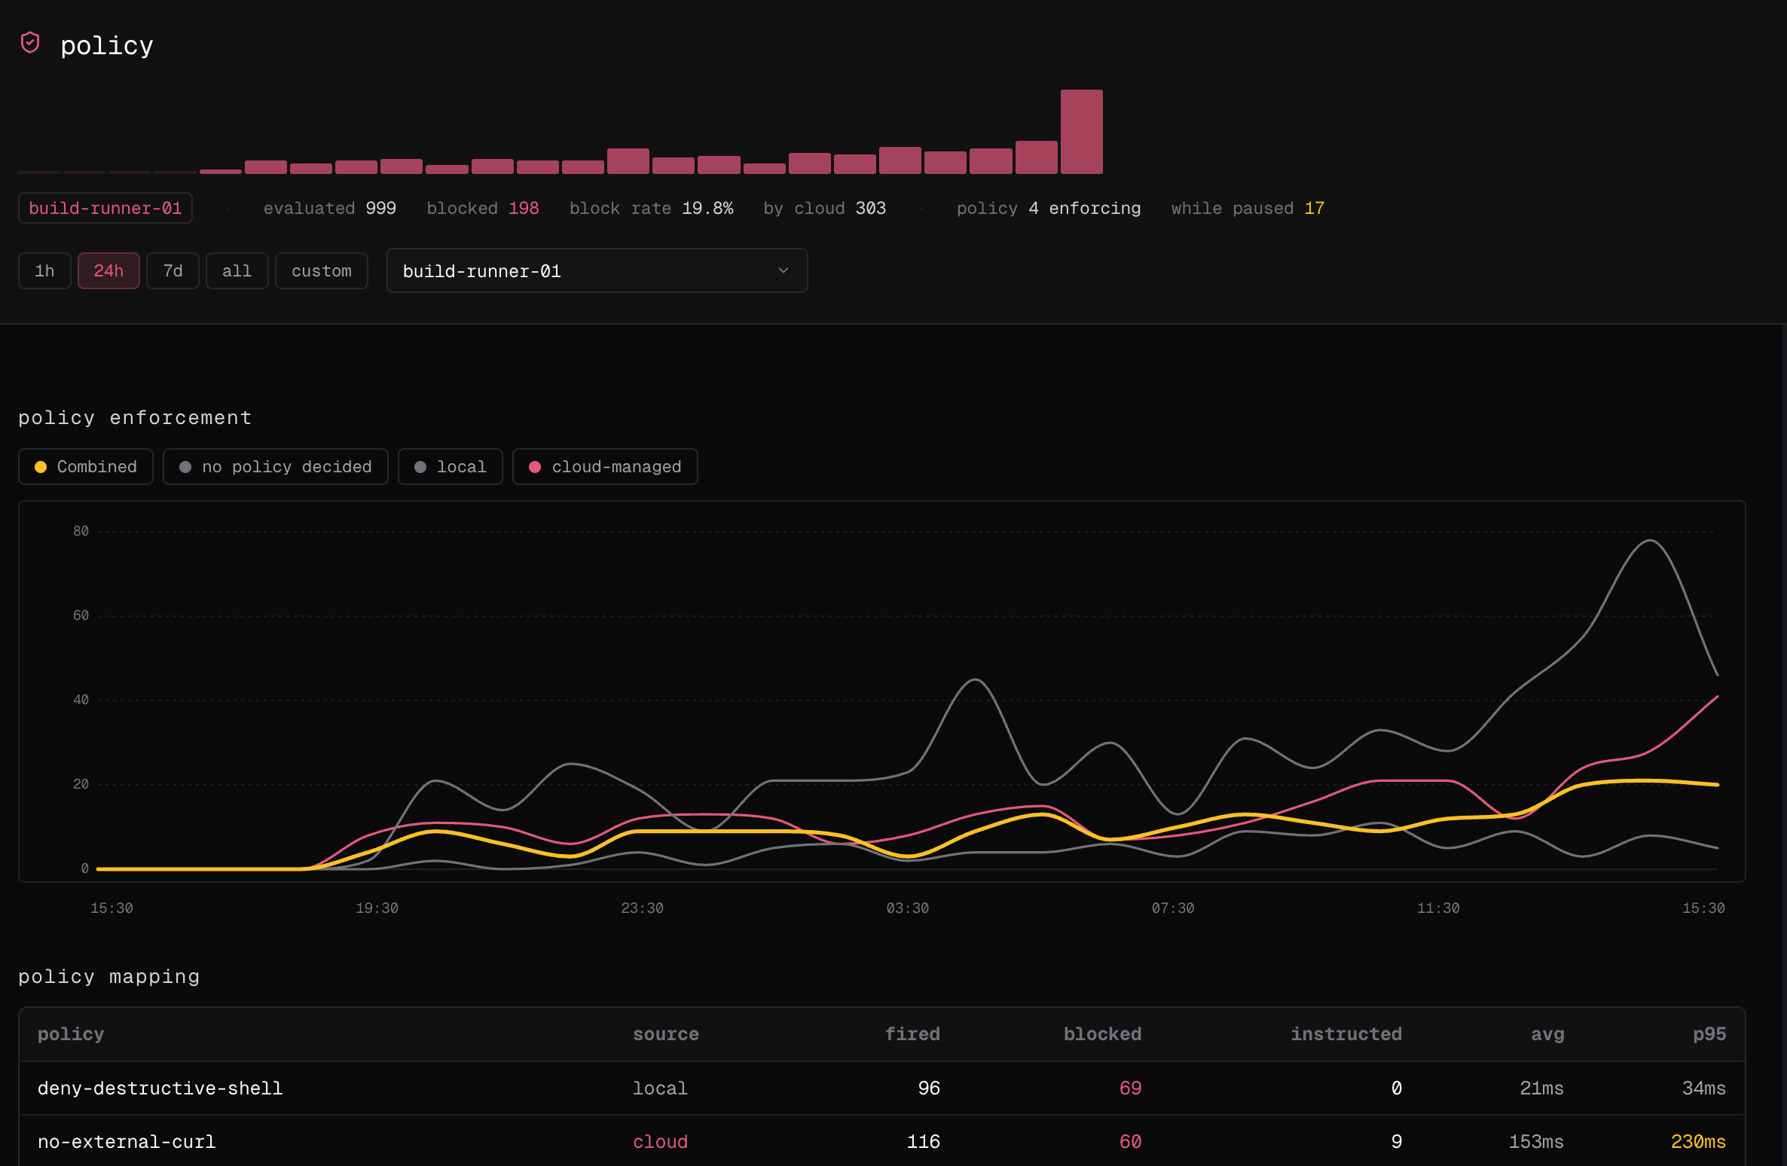The image size is (1787, 1166).
Task: Click the policy mapping heading
Action: pos(109,977)
